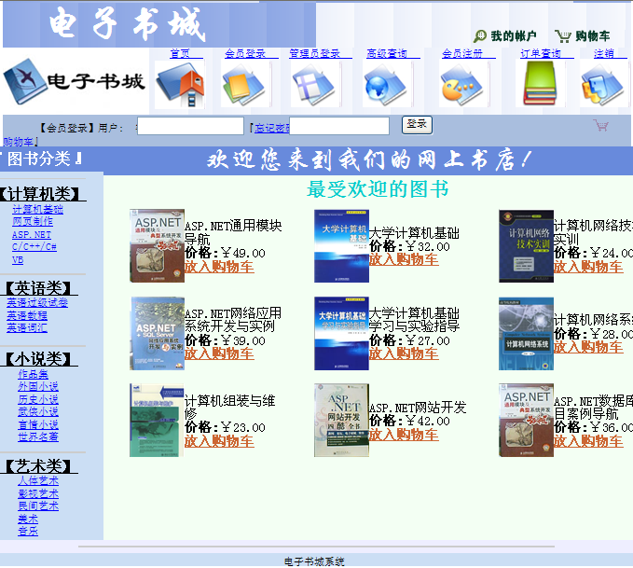The width and height of the screenshot is (633, 568).
Task: Click the 用户 username input field
Action: tap(190, 126)
